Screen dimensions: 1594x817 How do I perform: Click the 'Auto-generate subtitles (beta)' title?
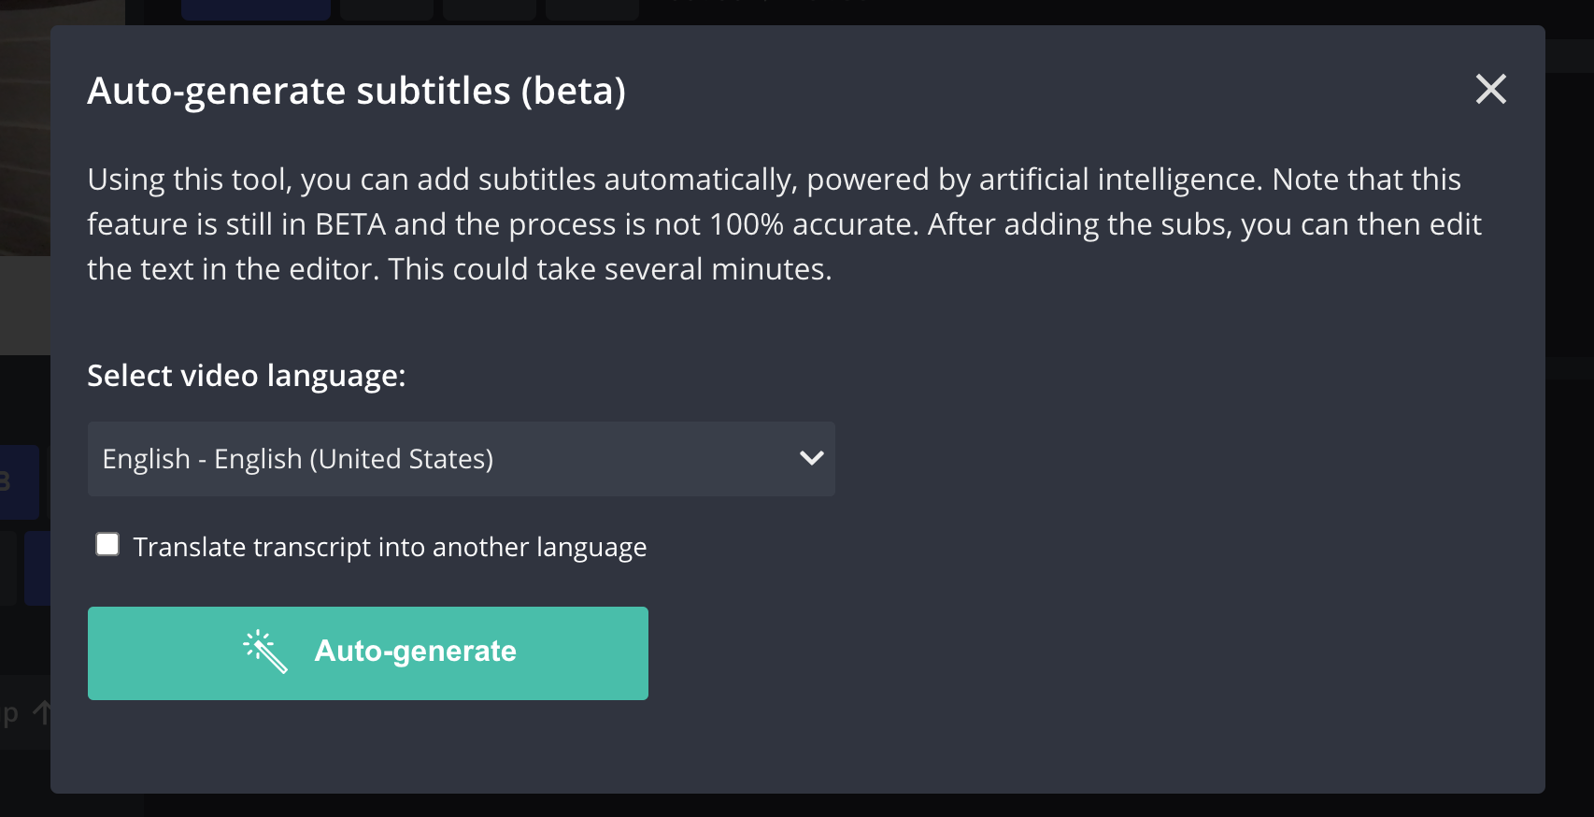tap(356, 92)
